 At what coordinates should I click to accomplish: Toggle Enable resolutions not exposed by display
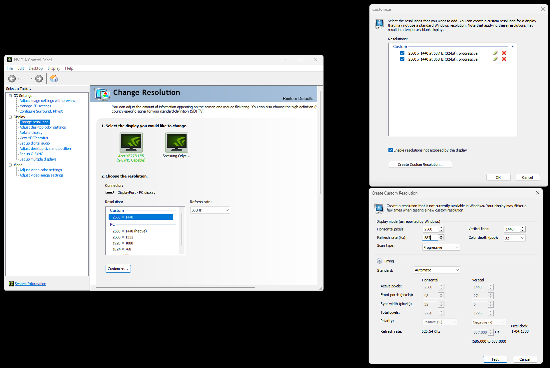click(390, 150)
